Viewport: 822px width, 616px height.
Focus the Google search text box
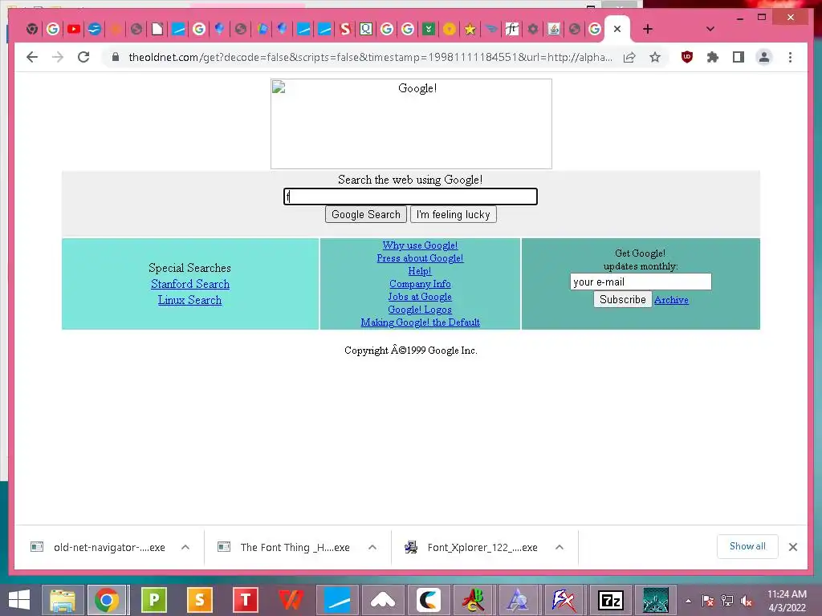click(x=410, y=197)
